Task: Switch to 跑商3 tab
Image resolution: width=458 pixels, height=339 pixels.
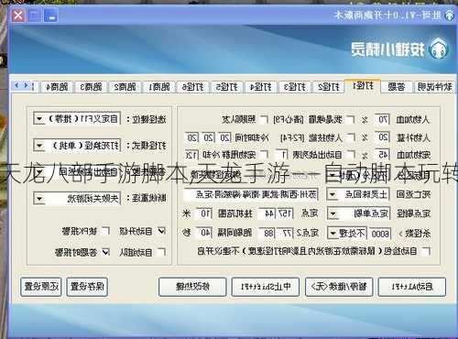Action: click(91, 87)
